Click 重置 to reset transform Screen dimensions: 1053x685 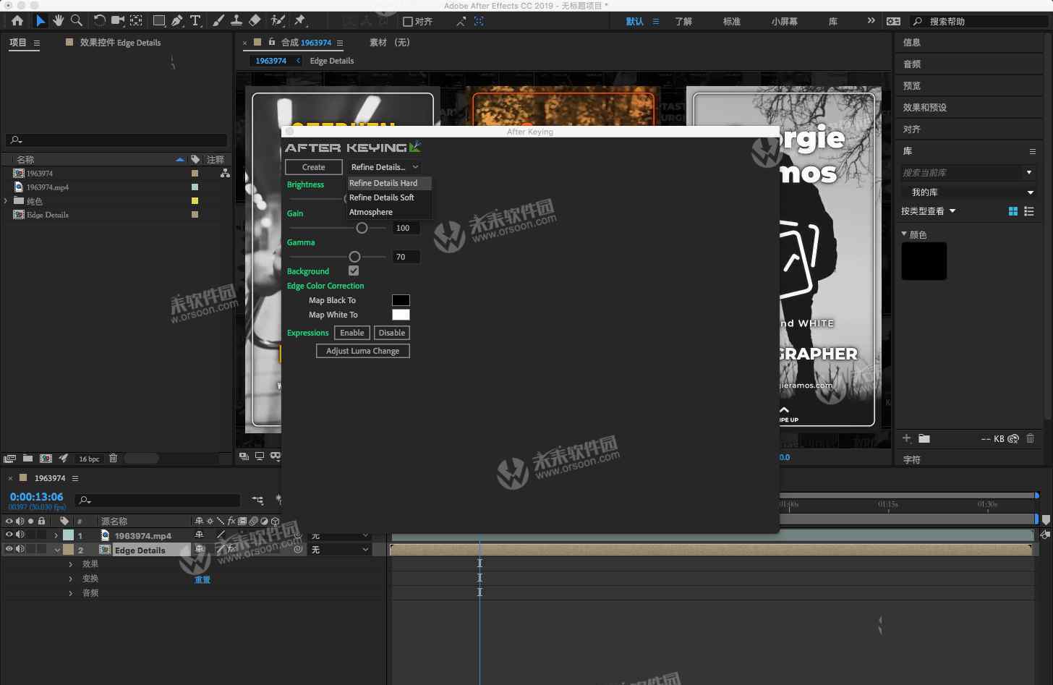[202, 579]
